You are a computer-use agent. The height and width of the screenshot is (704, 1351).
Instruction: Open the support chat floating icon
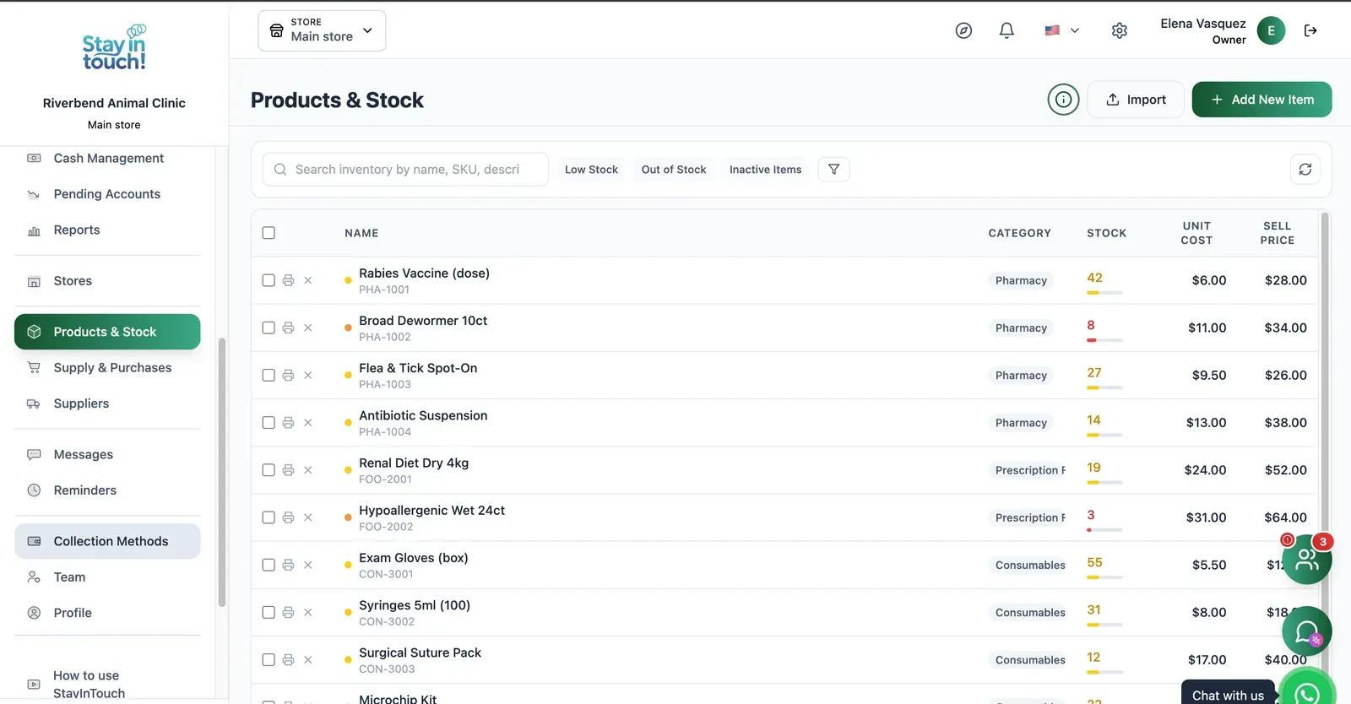pos(1307,631)
